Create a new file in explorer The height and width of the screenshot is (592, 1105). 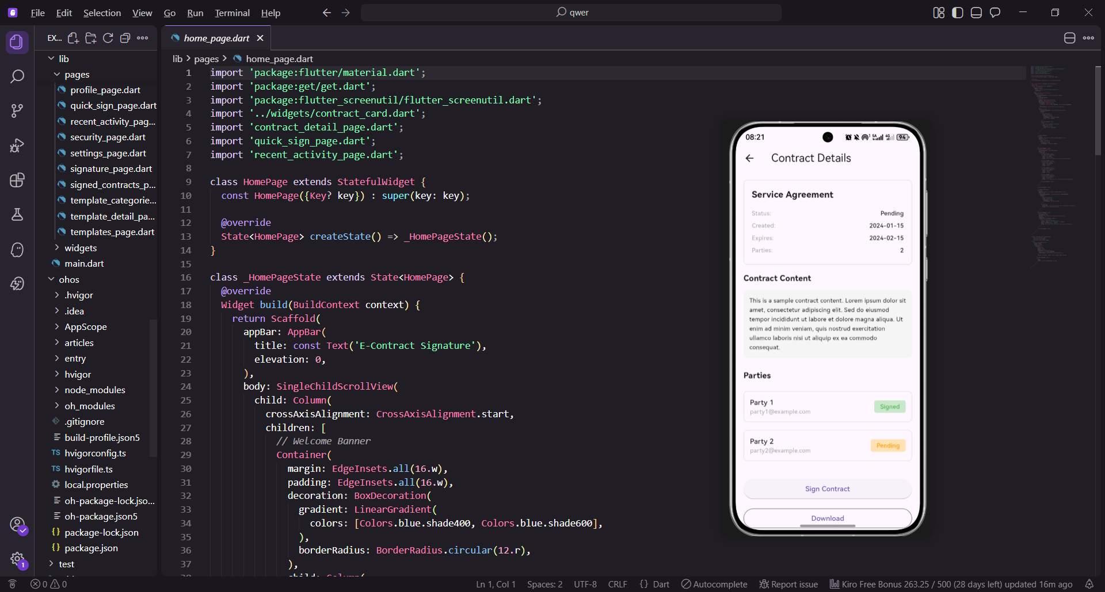tap(73, 38)
